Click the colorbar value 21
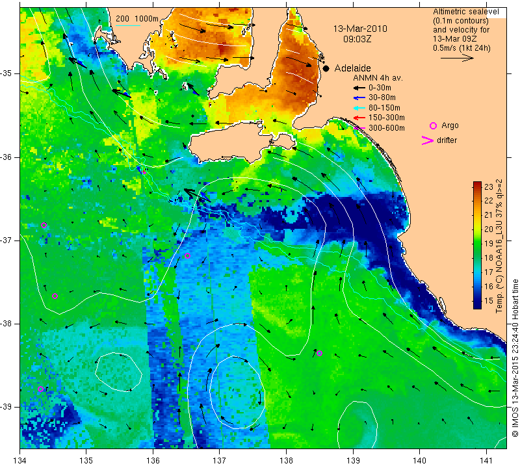520x468 pixels. tap(489, 215)
